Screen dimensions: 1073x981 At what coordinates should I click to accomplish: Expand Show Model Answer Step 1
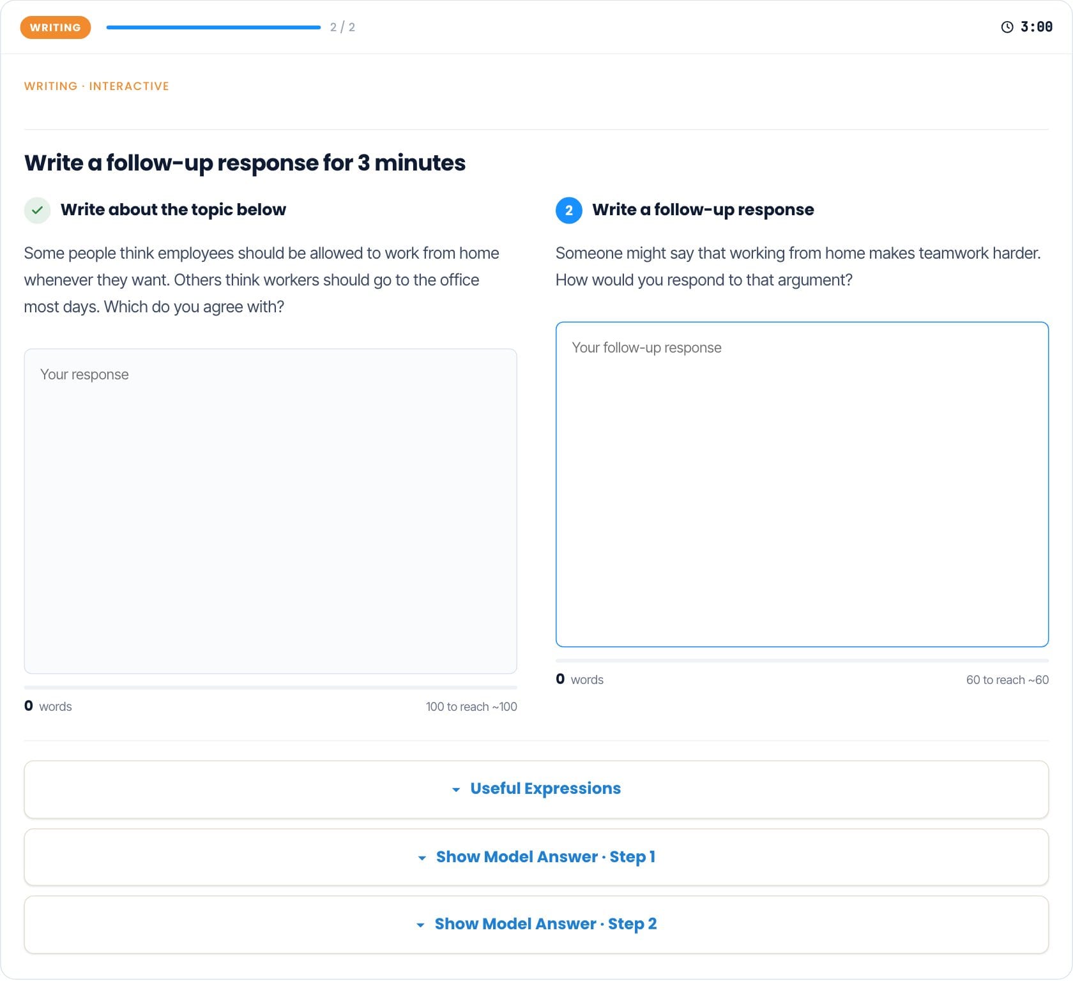click(536, 857)
